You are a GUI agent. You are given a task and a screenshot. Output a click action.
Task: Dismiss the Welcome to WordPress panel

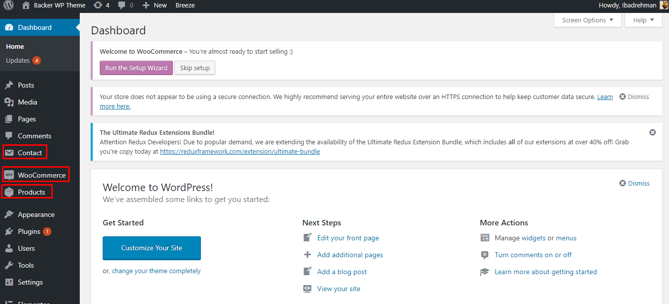tap(634, 183)
